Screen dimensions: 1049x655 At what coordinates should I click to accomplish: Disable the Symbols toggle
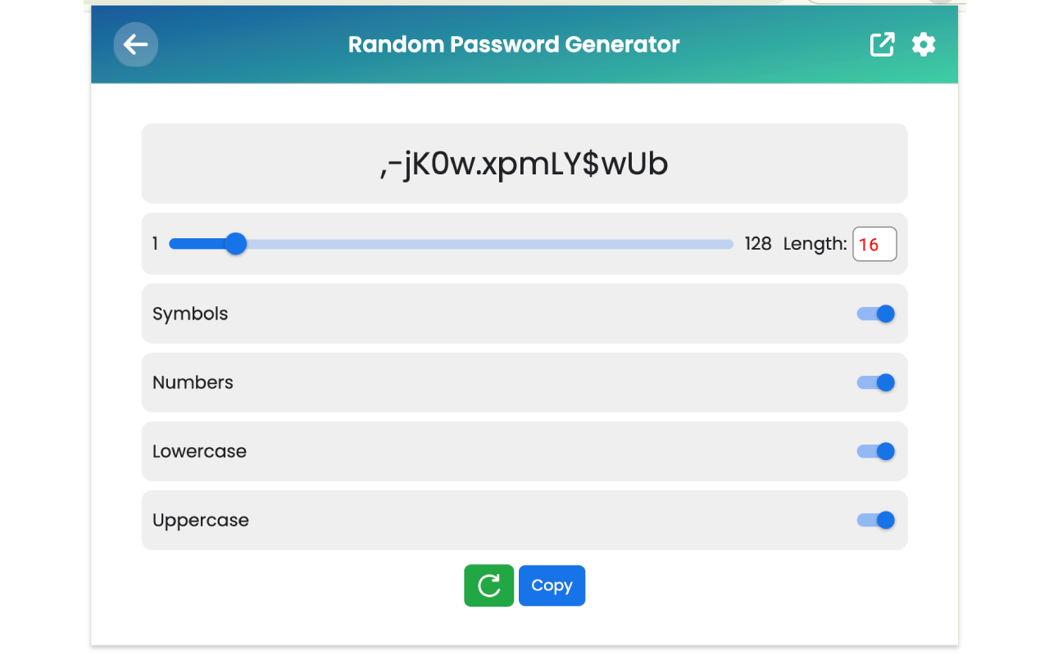pyautogui.click(x=875, y=314)
